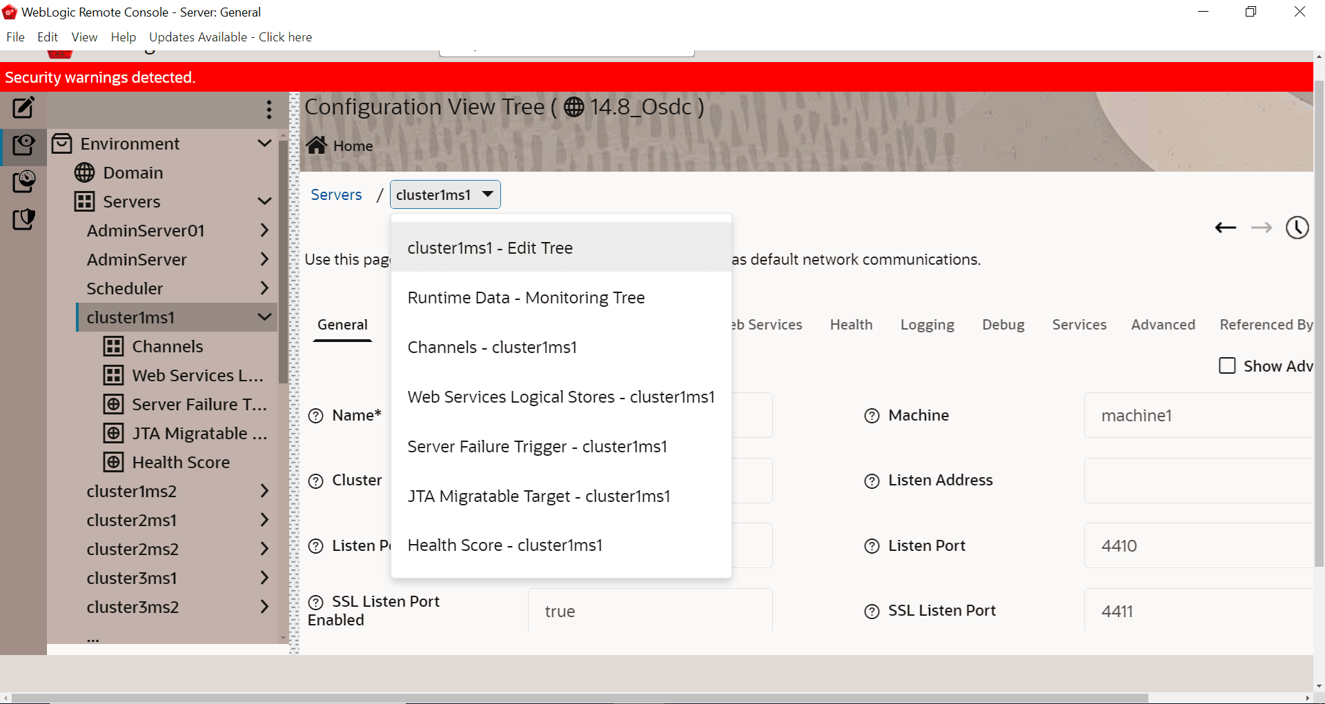This screenshot has width=1325, height=704.
Task: Enable the Show Advanced Fields checkbox
Action: 1227,365
